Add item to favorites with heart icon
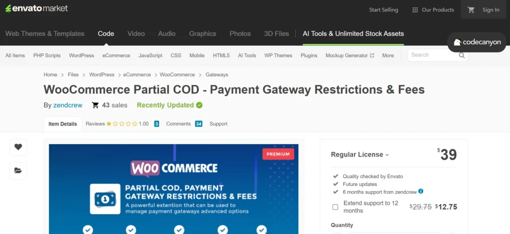 [x=18, y=147]
